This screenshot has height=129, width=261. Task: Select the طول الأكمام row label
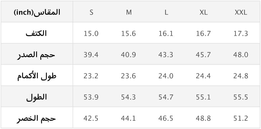(37, 76)
